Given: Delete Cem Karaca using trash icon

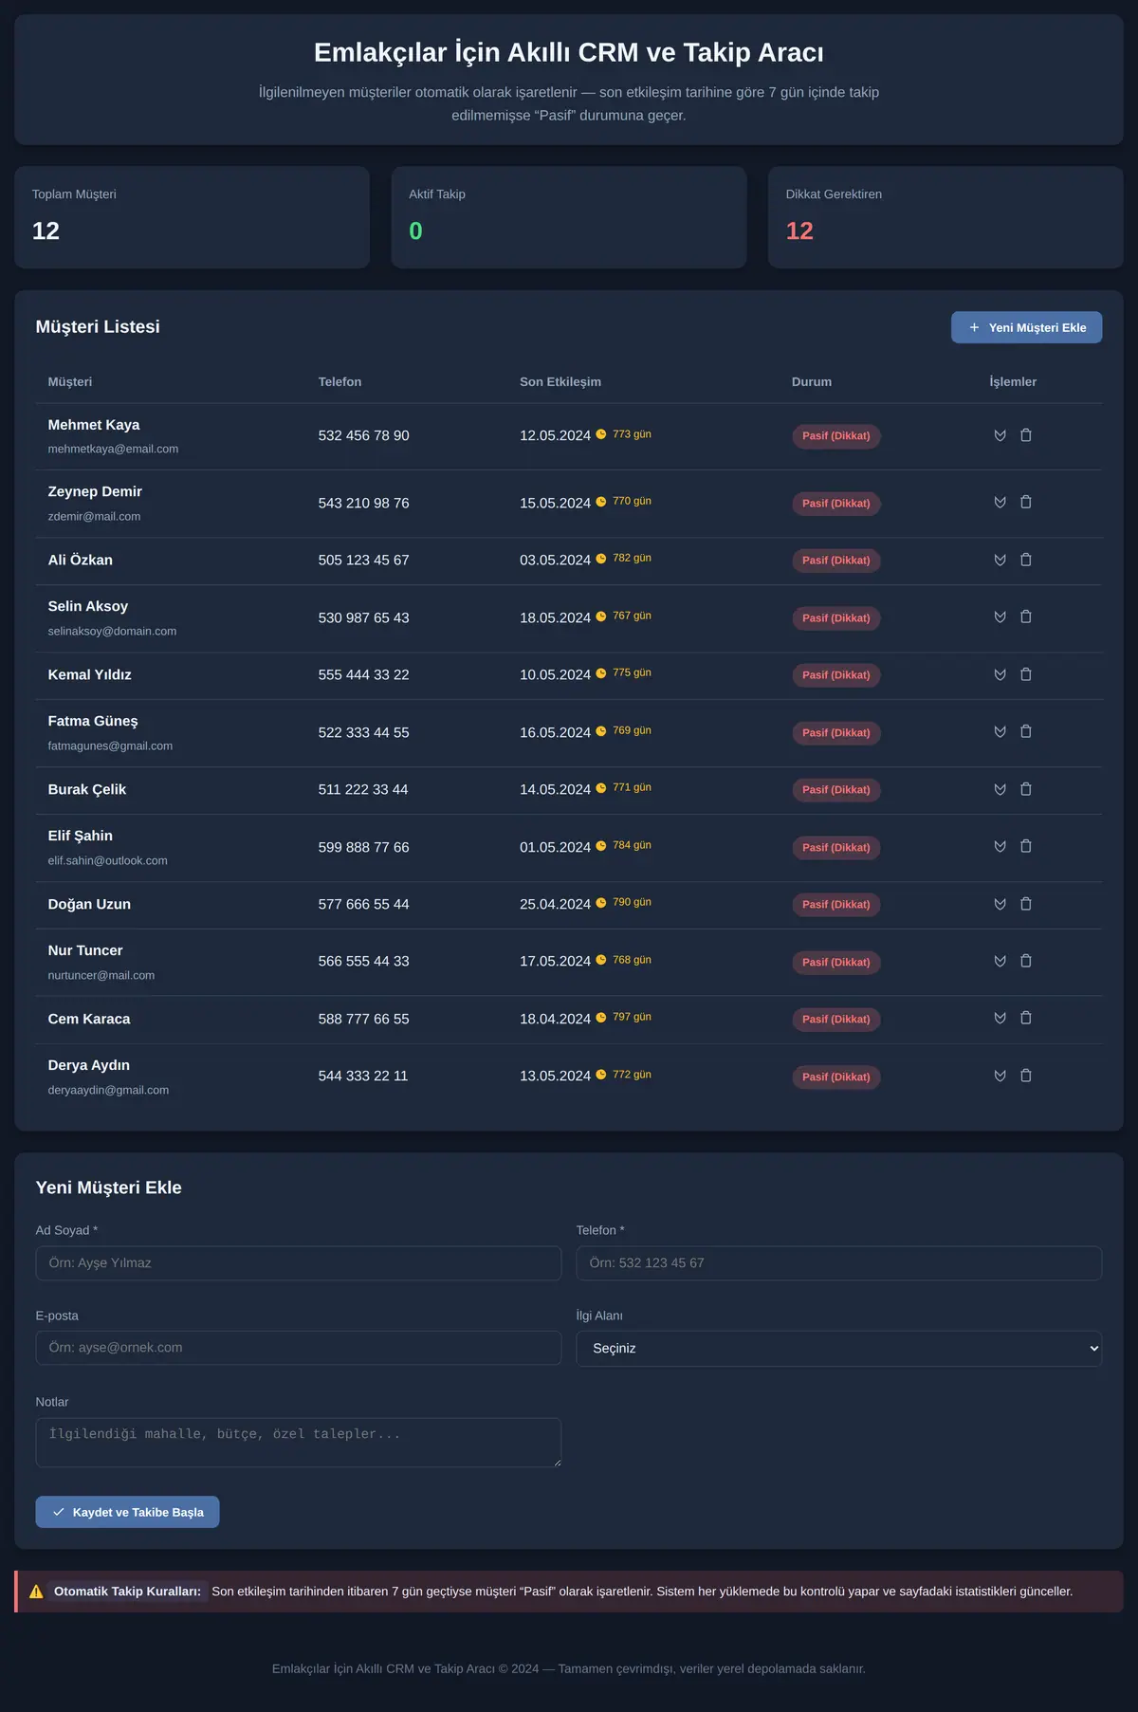Looking at the screenshot, I should point(1026,1018).
